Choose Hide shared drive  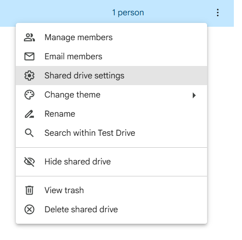tap(111, 162)
